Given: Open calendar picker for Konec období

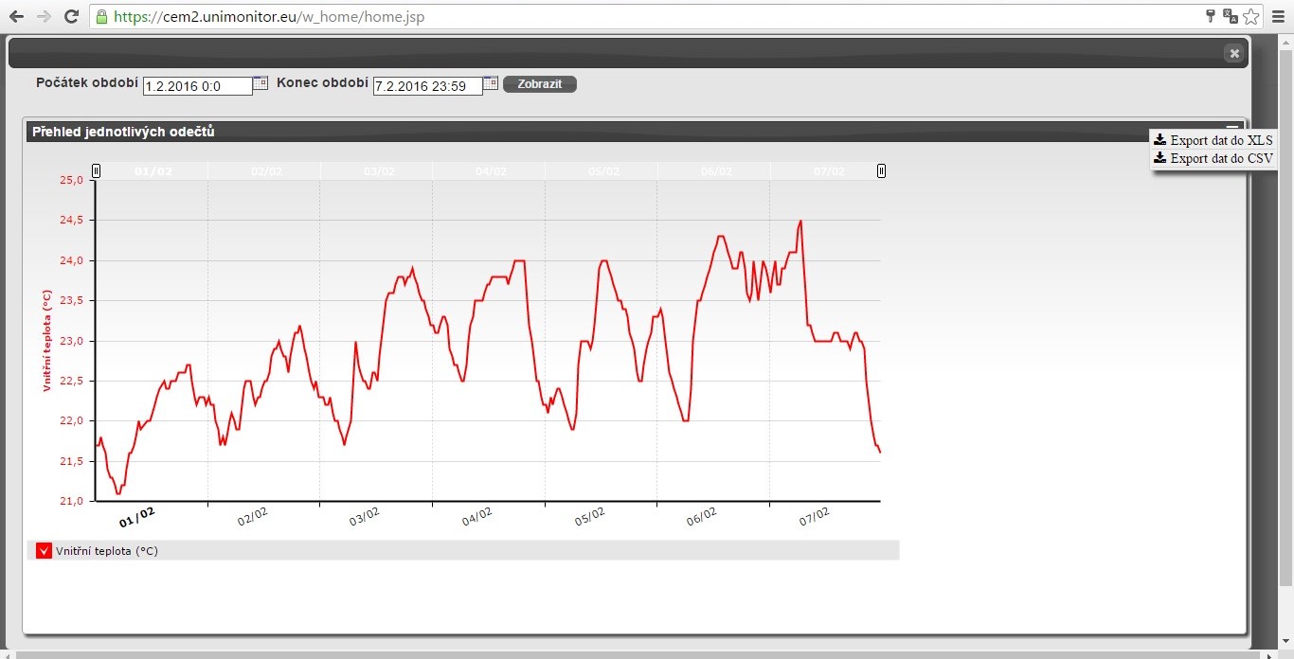Looking at the screenshot, I should (x=491, y=83).
